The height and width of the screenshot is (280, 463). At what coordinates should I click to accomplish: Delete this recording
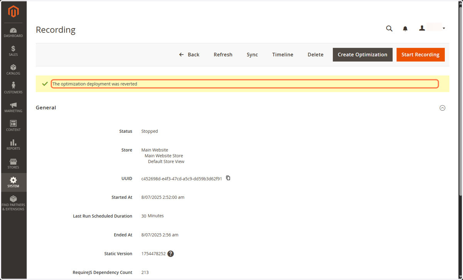316,55
